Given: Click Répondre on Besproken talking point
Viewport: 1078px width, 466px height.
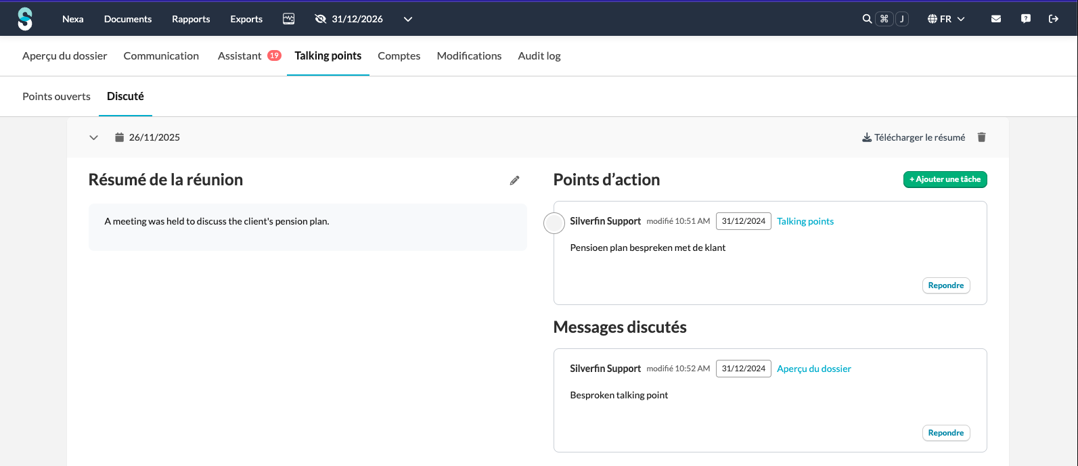Looking at the screenshot, I should (946, 433).
